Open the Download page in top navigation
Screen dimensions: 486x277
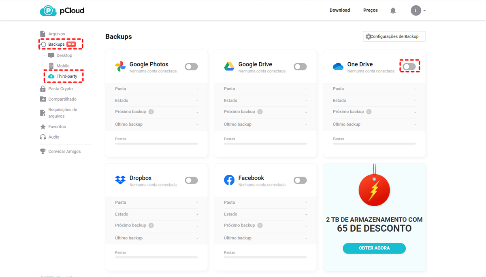point(340,11)
